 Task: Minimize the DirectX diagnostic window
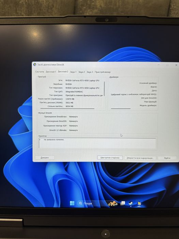159,65
